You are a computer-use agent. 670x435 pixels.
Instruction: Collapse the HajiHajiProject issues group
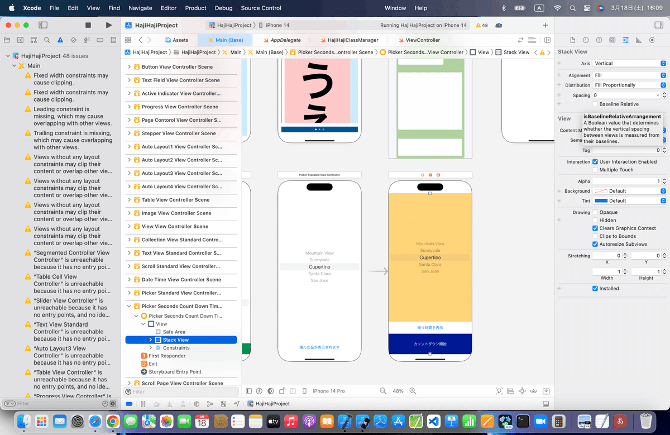click(8, 56)
